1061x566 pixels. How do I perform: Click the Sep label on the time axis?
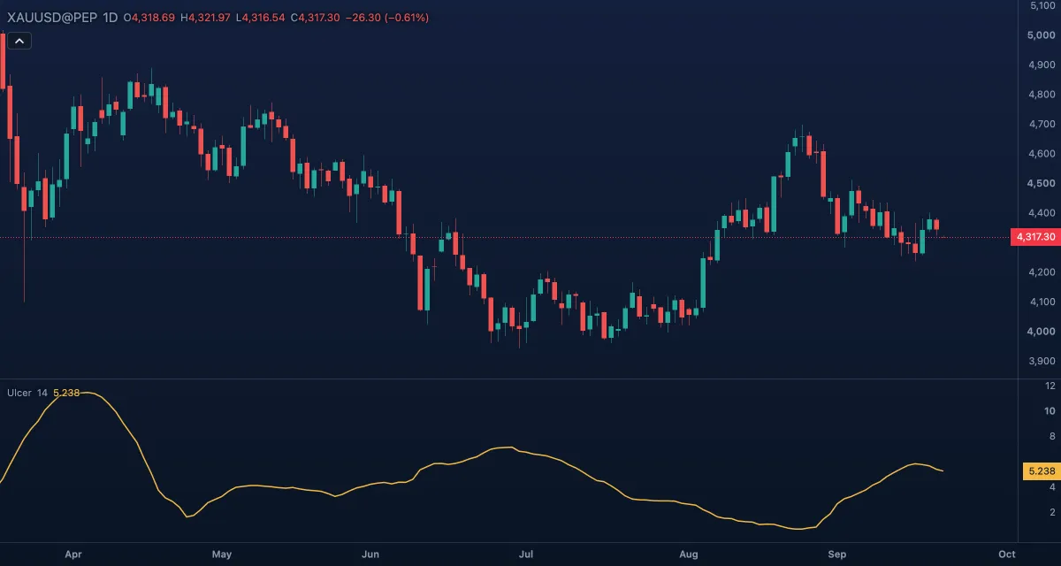[837, 555]
